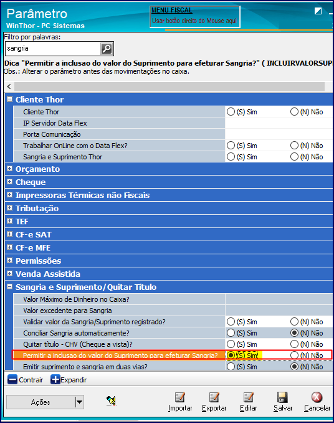
Task: Expand the CF-e SAT group
Action: [10, 234]
